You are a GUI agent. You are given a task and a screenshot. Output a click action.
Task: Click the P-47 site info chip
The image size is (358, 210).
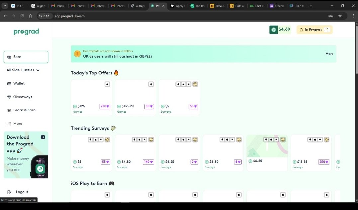tap(45, 16)
